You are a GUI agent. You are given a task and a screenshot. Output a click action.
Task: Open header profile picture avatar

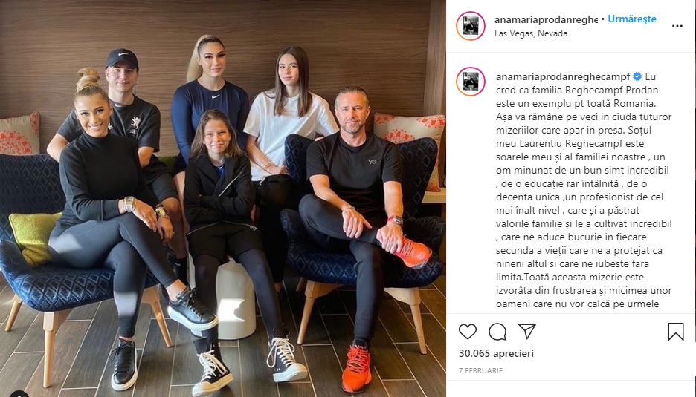[471, 26]
